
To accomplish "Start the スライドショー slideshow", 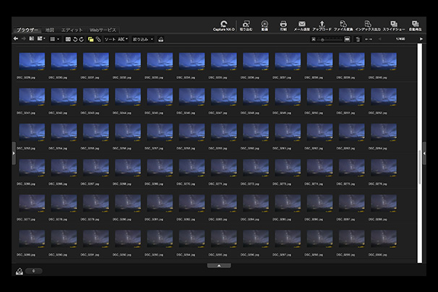I will (394, 25).
